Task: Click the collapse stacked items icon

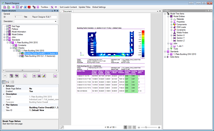Action: click(x=17, y=76)
